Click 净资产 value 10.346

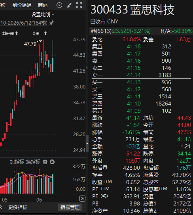tap(131, 211)
